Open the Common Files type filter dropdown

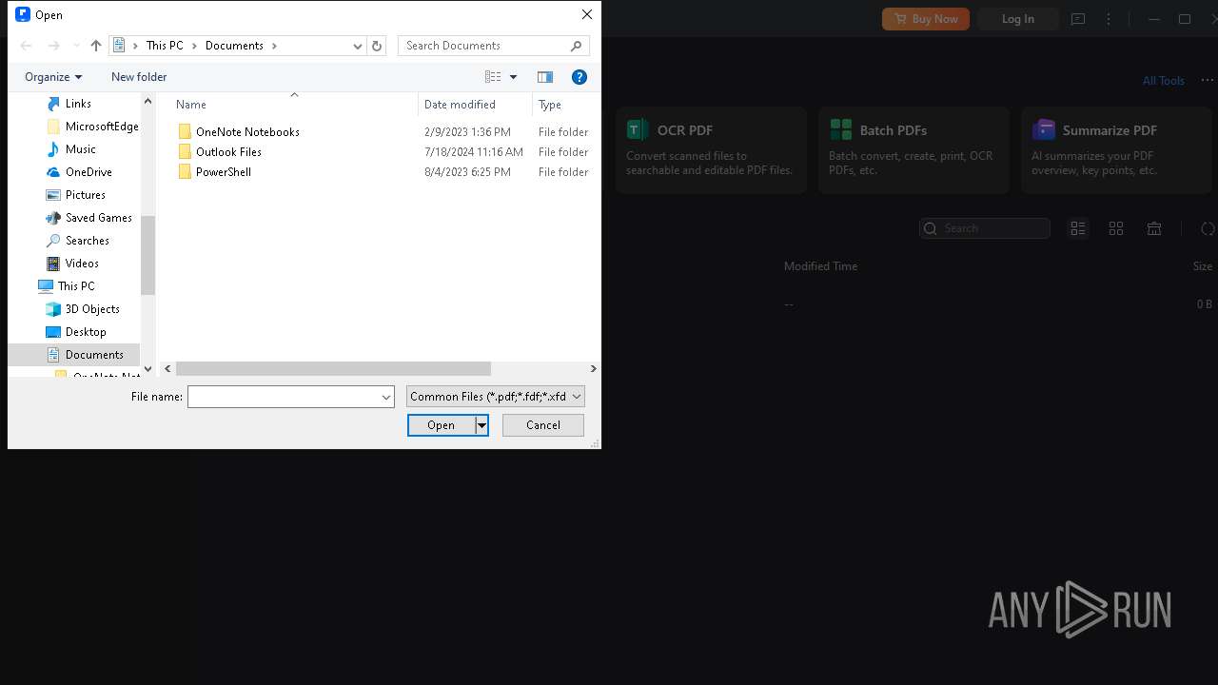coord(495,397)
